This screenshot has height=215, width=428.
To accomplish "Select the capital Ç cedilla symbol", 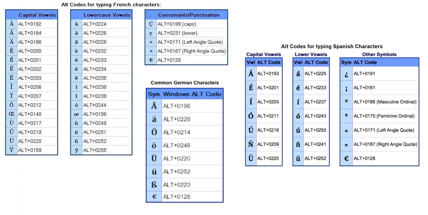I will 151,24.
